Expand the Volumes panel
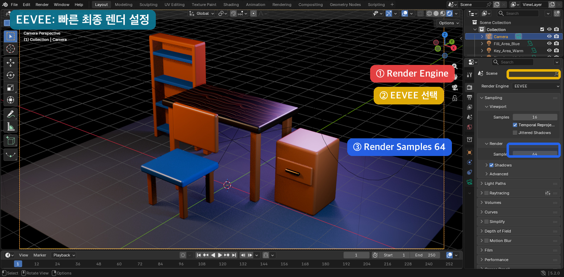Screen dimensions: 564x277 pos(482,203)
